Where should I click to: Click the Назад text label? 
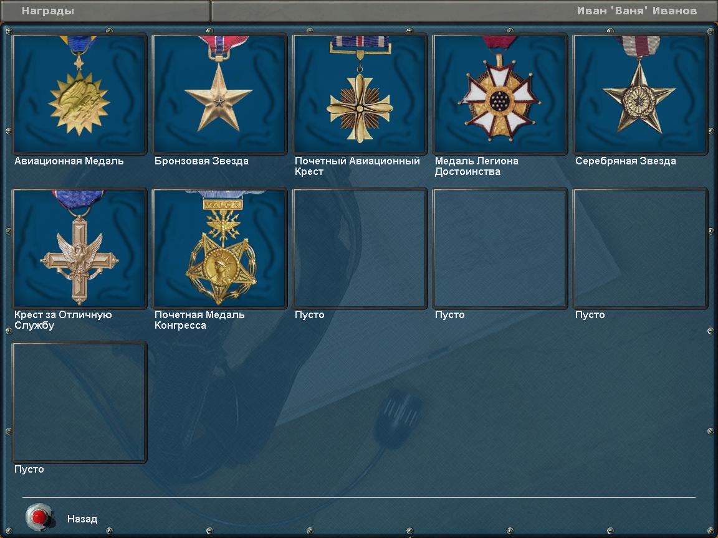(x=82, y=519)
